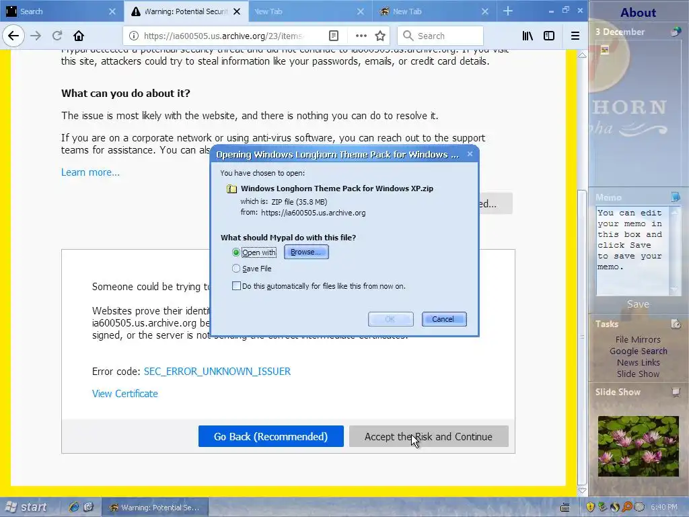689x517 pixels.
Task: Click the Start button
Action: [x=26, y=507]
